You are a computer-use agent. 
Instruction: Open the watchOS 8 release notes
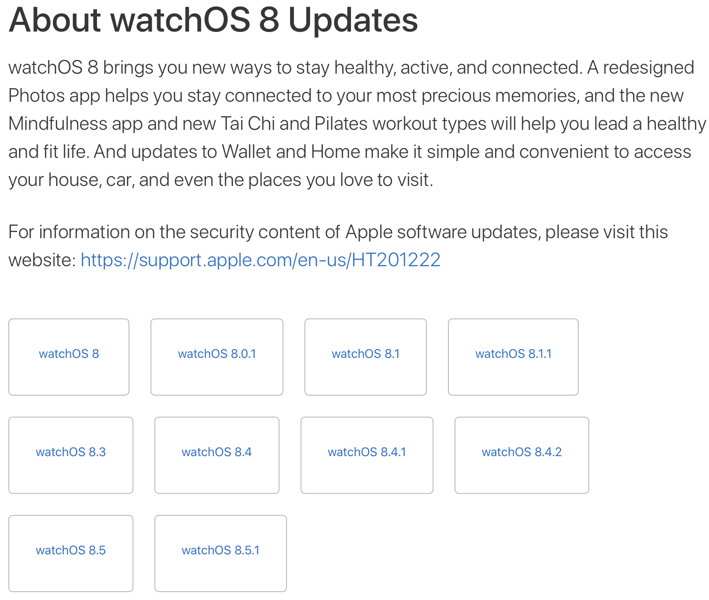[69, 354]
